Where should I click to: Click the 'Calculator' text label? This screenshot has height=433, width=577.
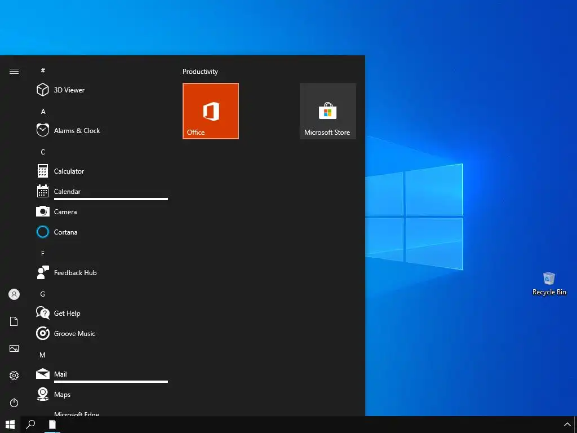[69, 171]
